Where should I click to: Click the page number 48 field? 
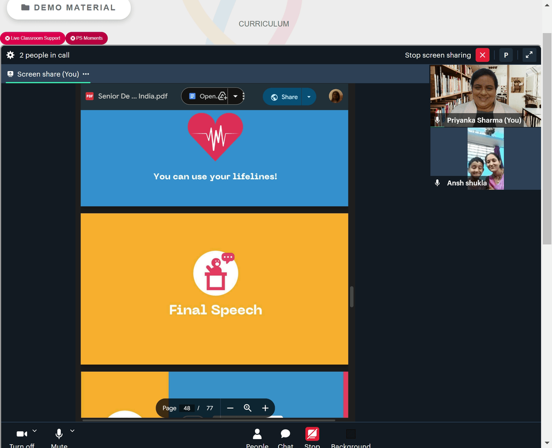click(x=187, y=408)
